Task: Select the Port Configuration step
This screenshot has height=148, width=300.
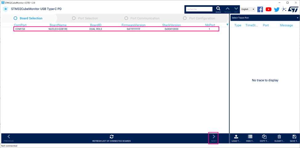Action: (x=199, y=18)
